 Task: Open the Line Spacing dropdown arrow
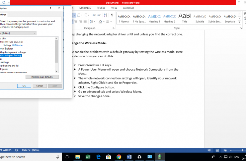click(95, 22)
